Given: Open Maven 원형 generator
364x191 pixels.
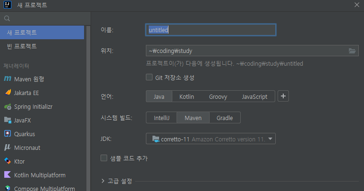Looking at the screenshot, I should pos(42,79).
